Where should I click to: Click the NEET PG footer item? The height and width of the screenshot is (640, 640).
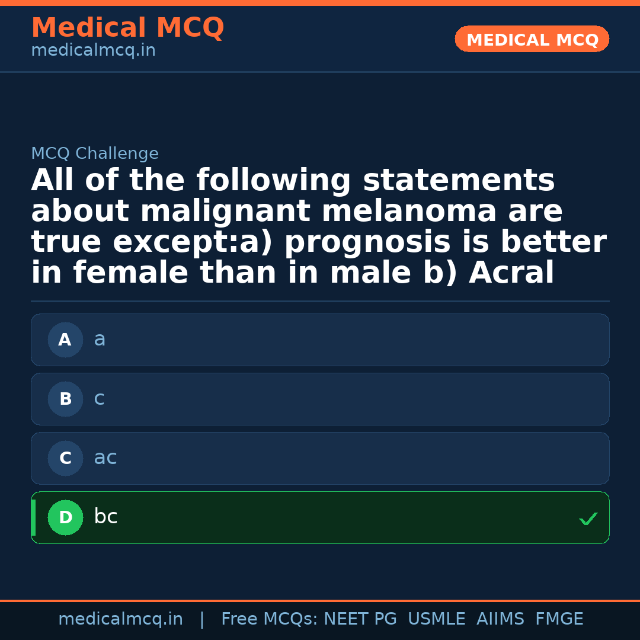[360, 619]
